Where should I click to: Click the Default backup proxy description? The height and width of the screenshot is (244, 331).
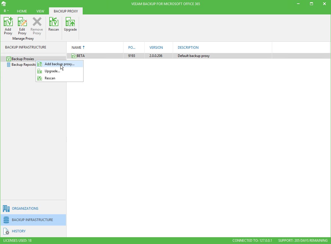click(x=194, y=56)
